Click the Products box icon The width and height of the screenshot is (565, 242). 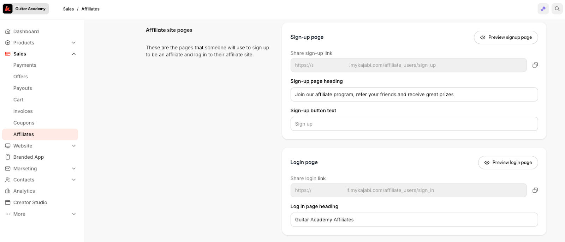8,43
